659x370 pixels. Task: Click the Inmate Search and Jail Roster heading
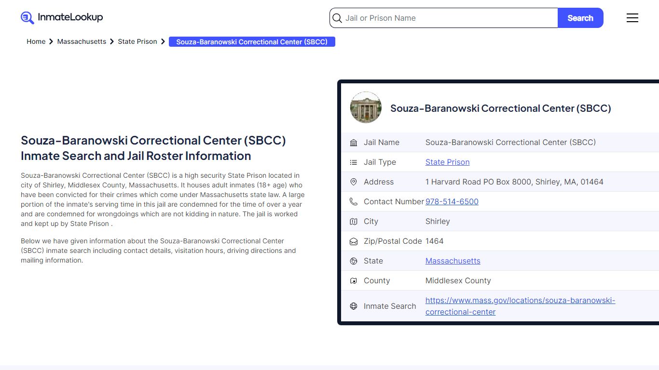(153, 148)
